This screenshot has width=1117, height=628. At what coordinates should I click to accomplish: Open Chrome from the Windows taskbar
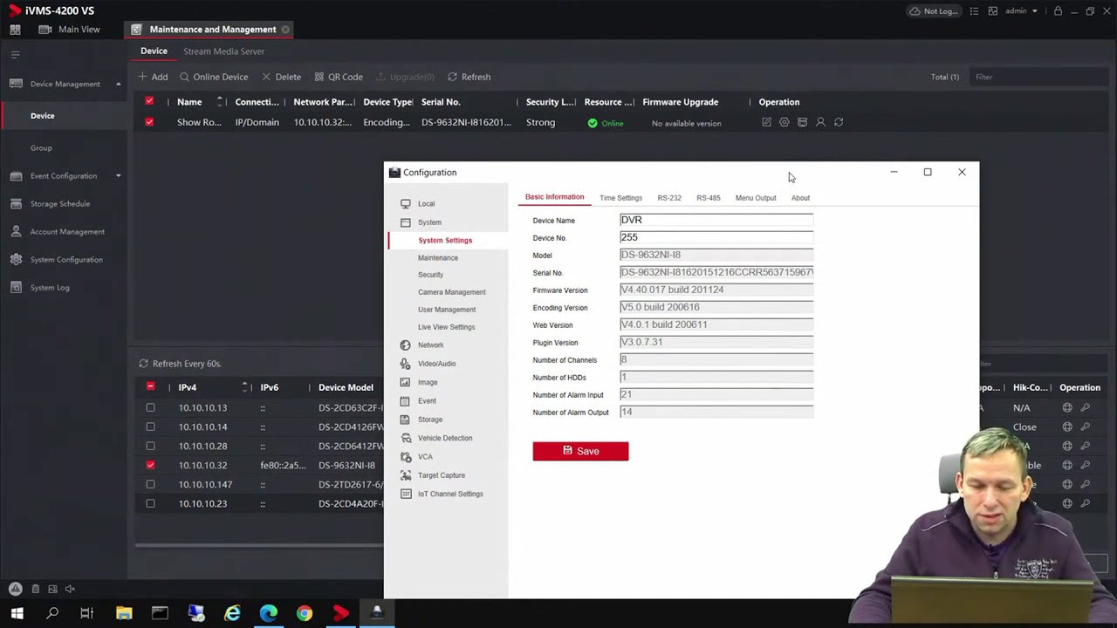[x=304, y=614]
